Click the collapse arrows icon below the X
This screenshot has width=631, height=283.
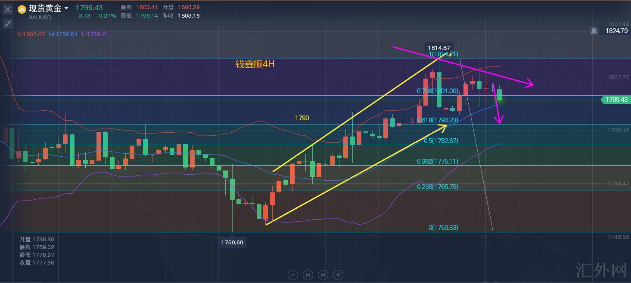[x=8, y=24]
